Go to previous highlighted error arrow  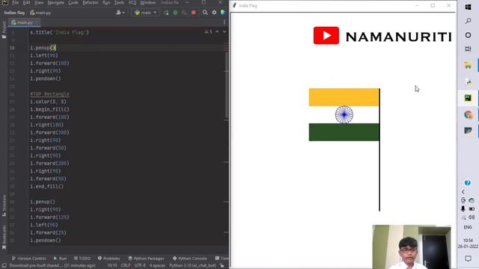pyautogui.click(x=217, y=32)
